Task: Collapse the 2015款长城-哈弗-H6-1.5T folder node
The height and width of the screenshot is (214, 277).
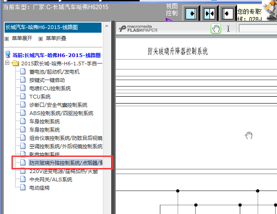Action: [x=7, y=63]
